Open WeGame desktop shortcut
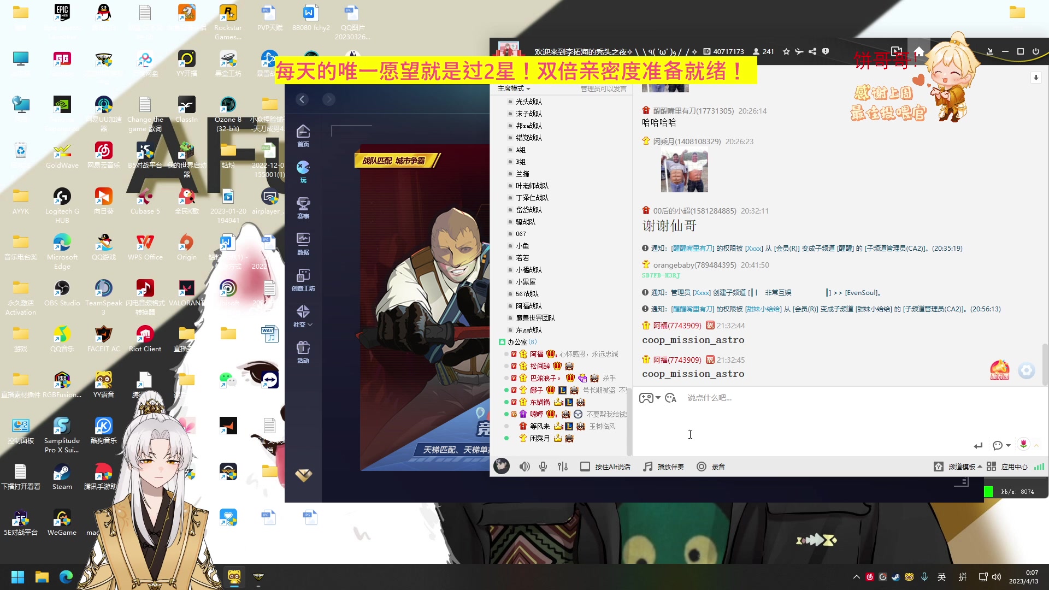The image size is (1049, 590). point(62,522)
